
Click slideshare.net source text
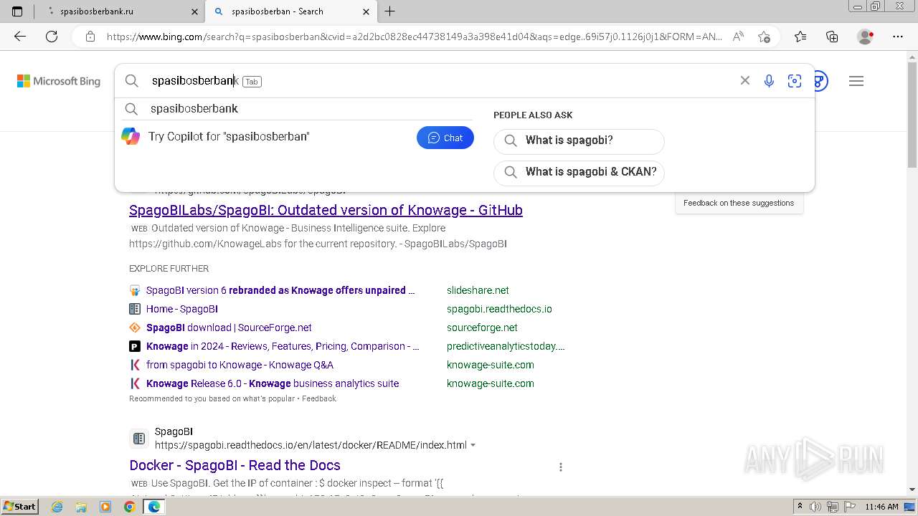pos(478,290)
